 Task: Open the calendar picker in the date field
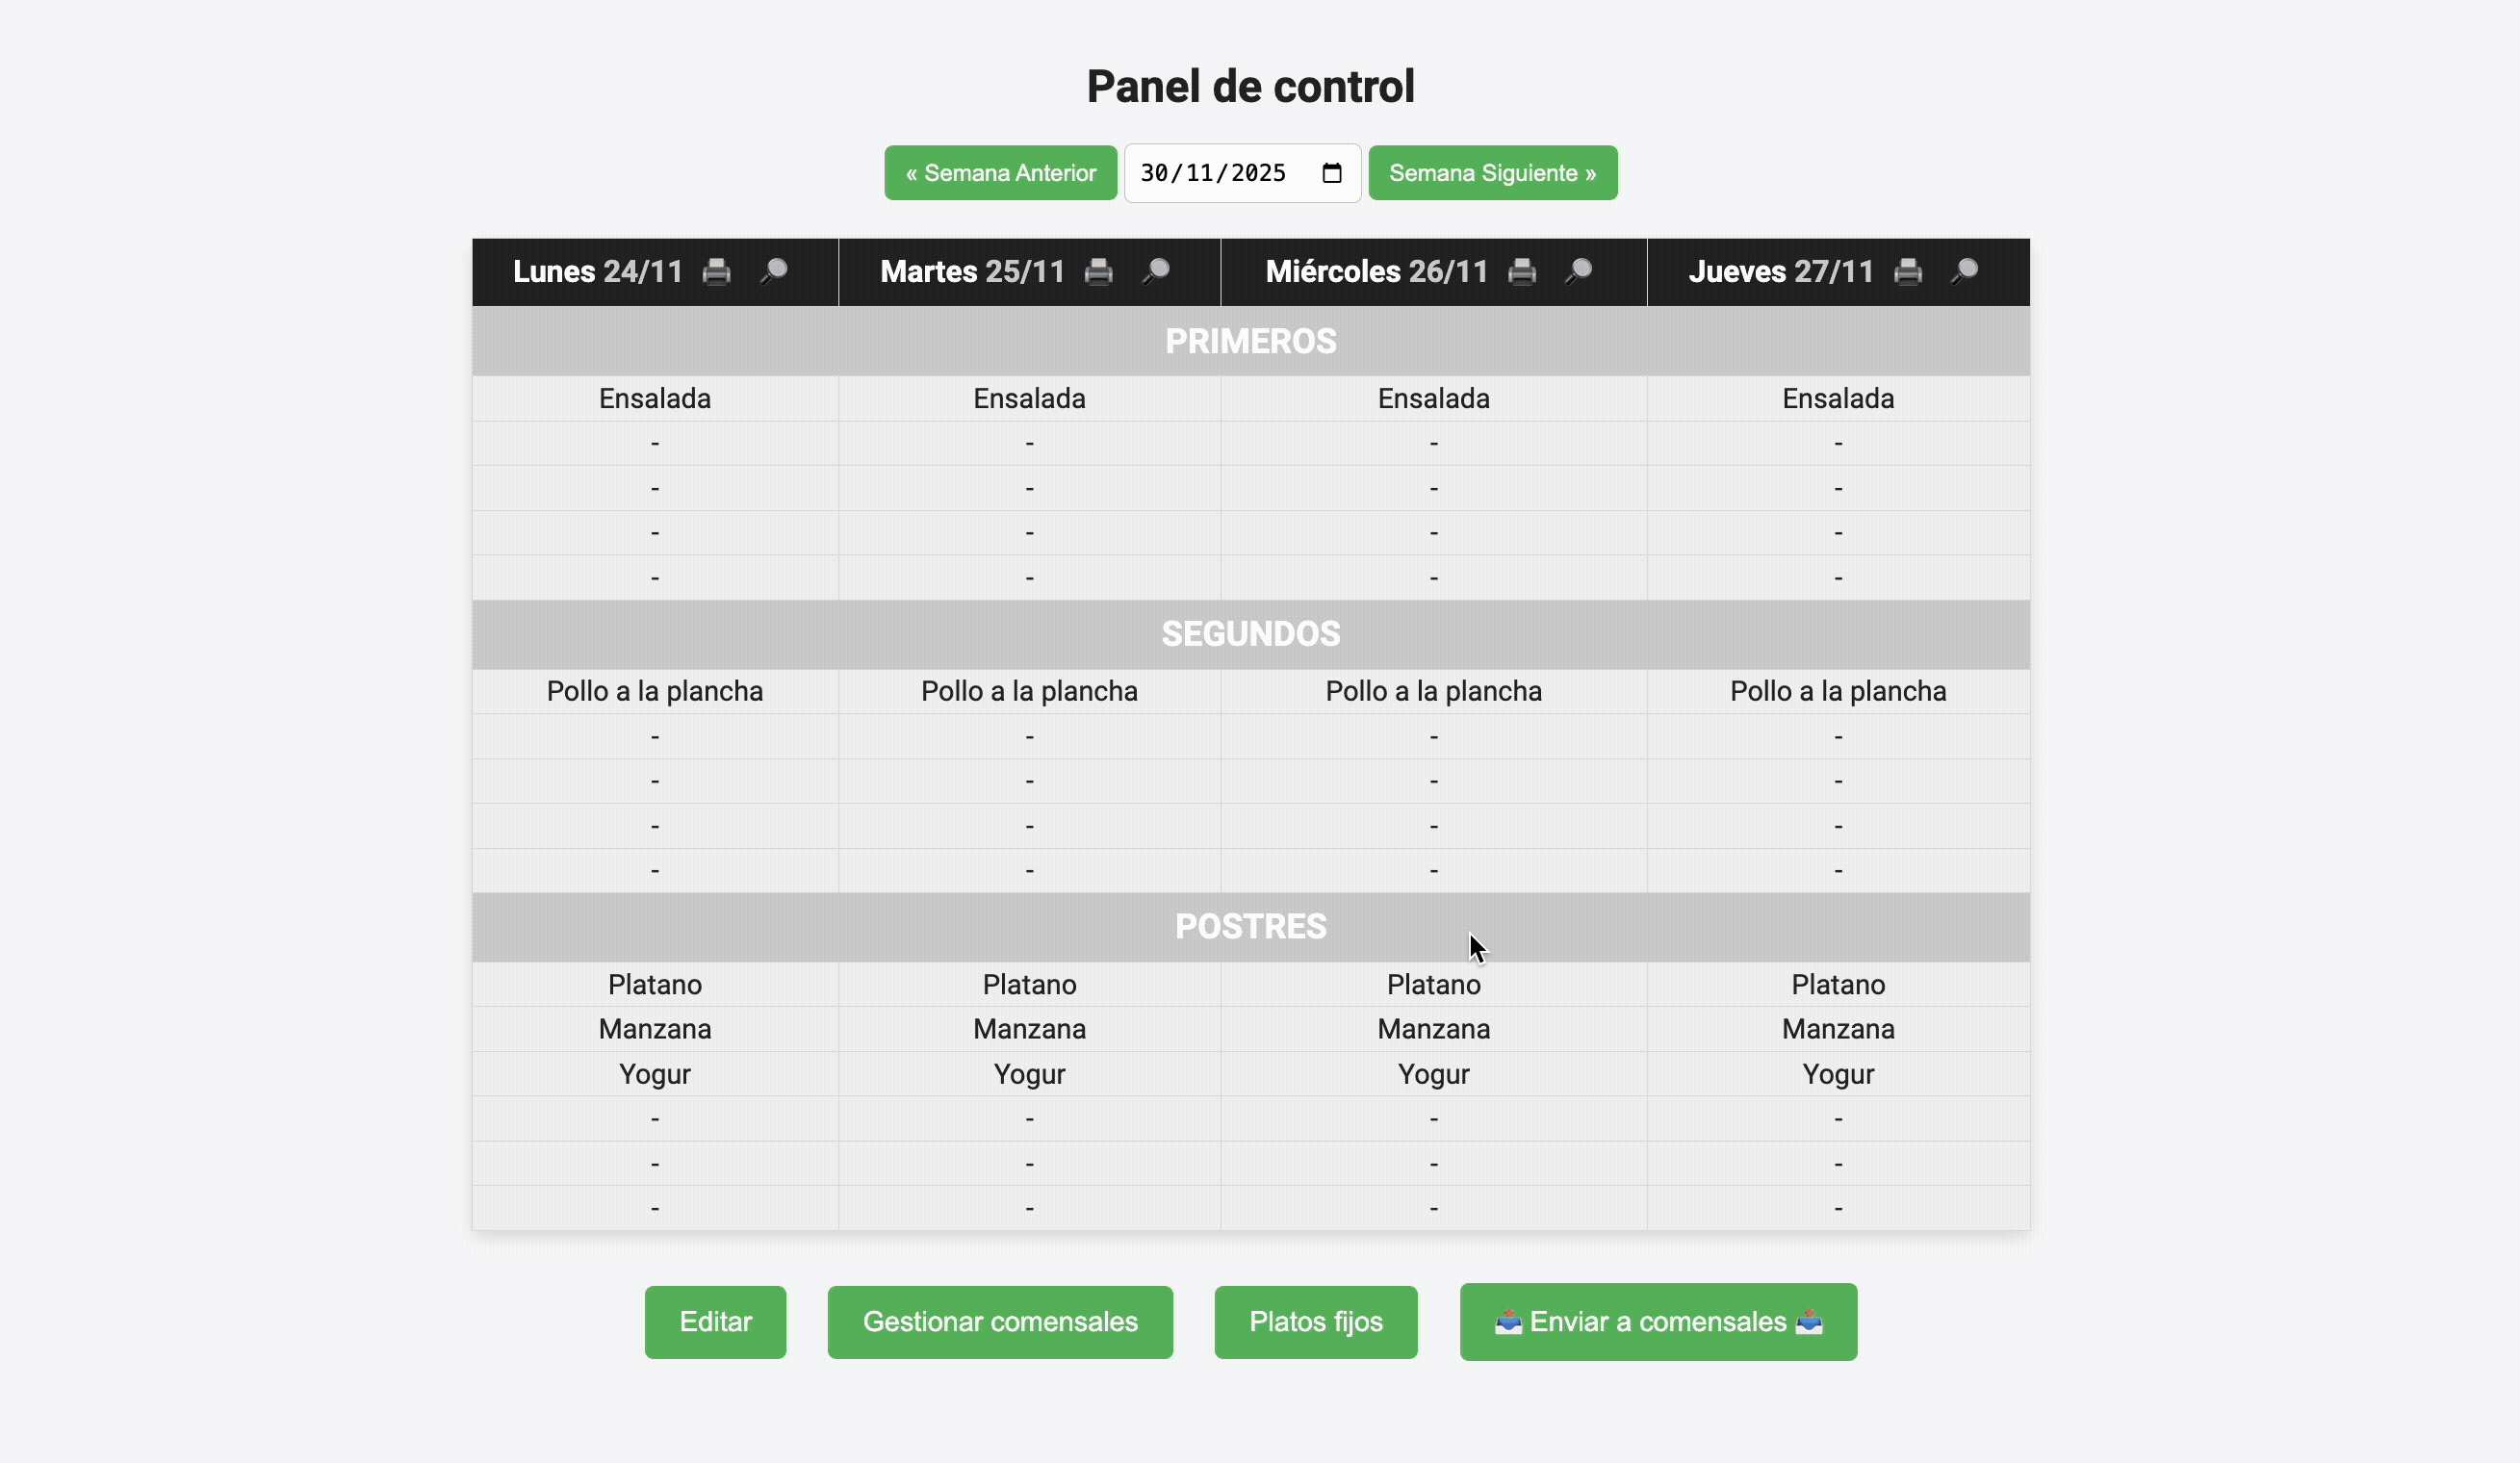click(x=1331, y=173)
